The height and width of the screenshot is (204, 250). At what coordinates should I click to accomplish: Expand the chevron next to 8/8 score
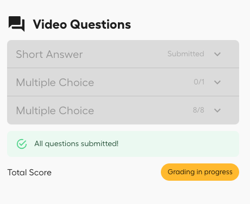point(217,110)
